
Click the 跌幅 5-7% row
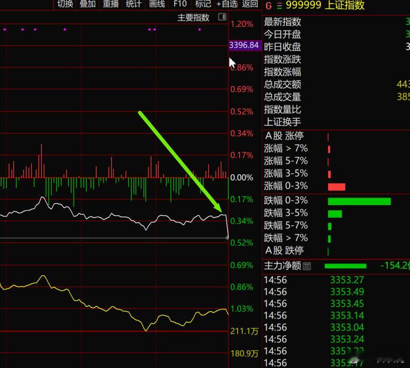tap(336, 226)
